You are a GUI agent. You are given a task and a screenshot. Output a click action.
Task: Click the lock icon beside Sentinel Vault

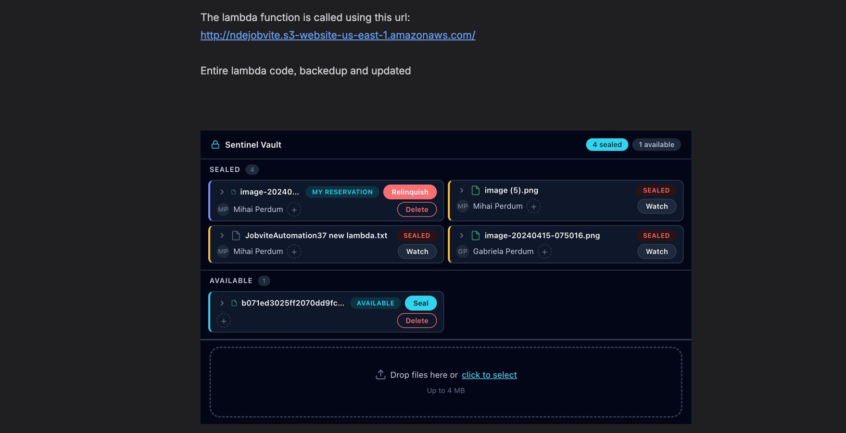(x=215, y=144)
